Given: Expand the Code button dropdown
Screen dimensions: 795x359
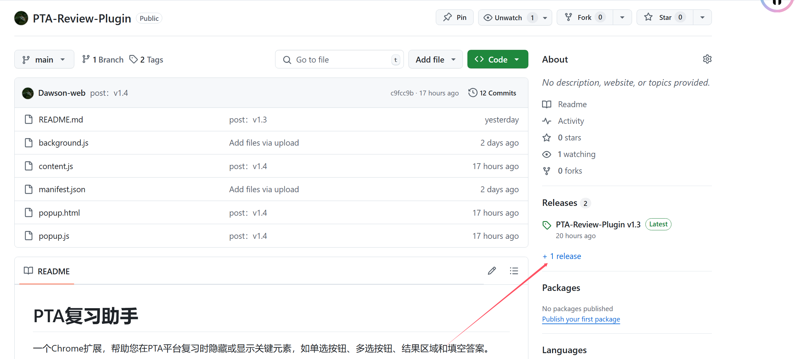Looking at the screenshot, I should point(517,59).
